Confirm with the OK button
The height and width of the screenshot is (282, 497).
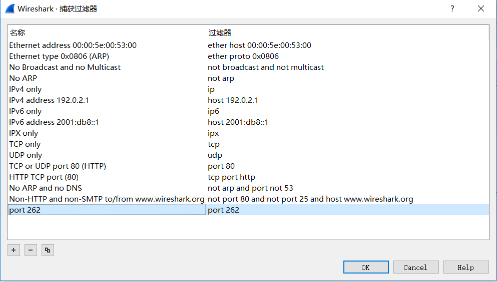(366, 268)
